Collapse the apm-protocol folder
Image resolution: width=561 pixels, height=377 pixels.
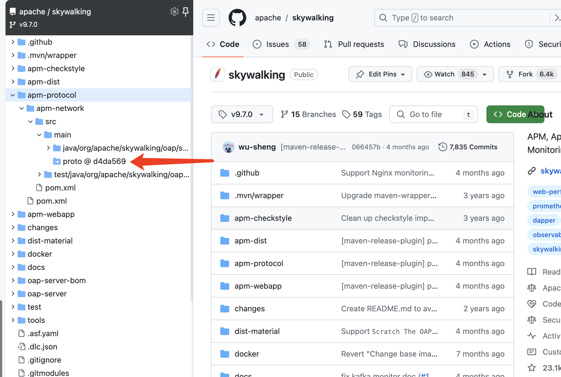coord(13,95)
